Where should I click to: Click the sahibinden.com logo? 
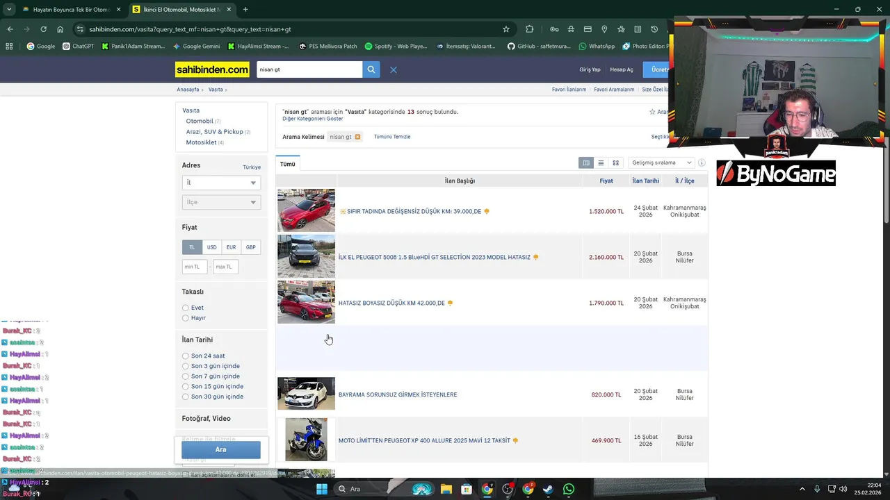[x=212, y=69]
